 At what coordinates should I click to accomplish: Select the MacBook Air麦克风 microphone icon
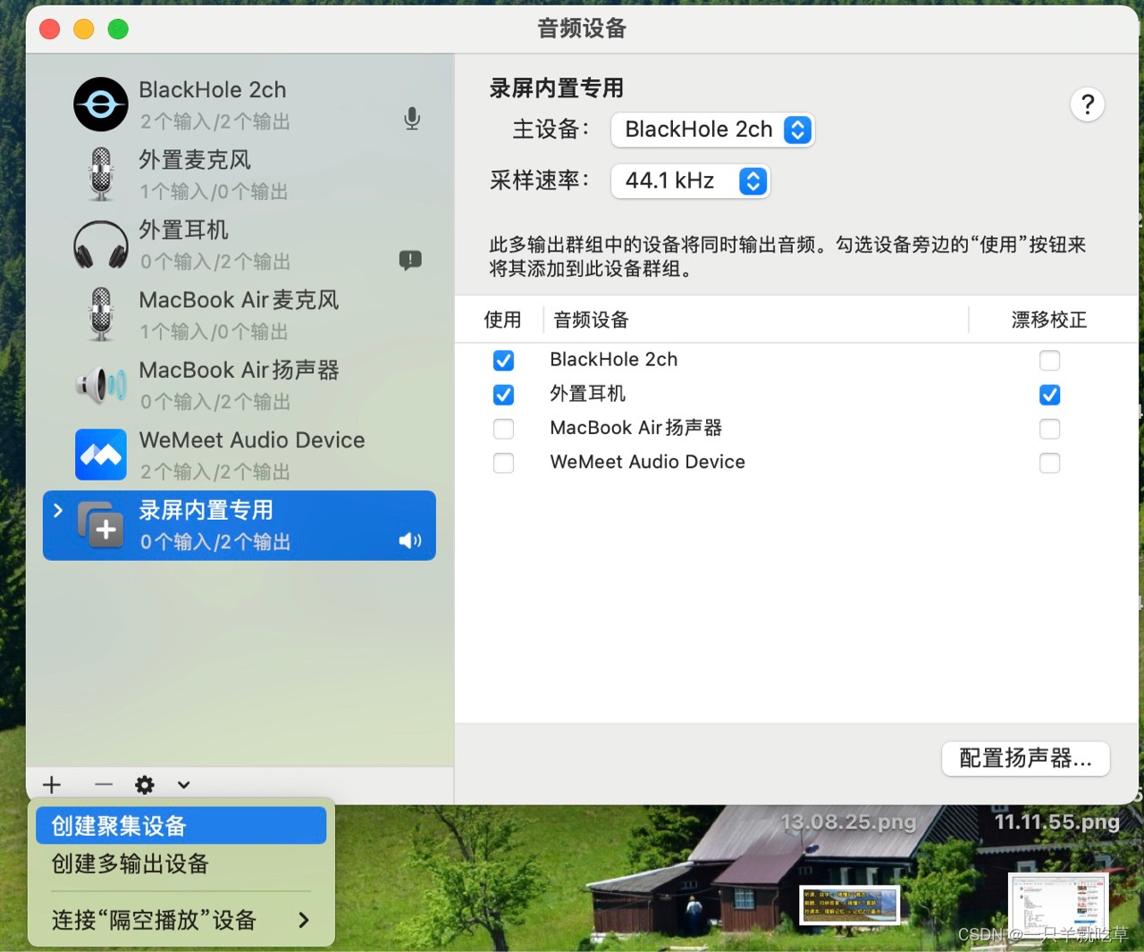tap(101, 314)
